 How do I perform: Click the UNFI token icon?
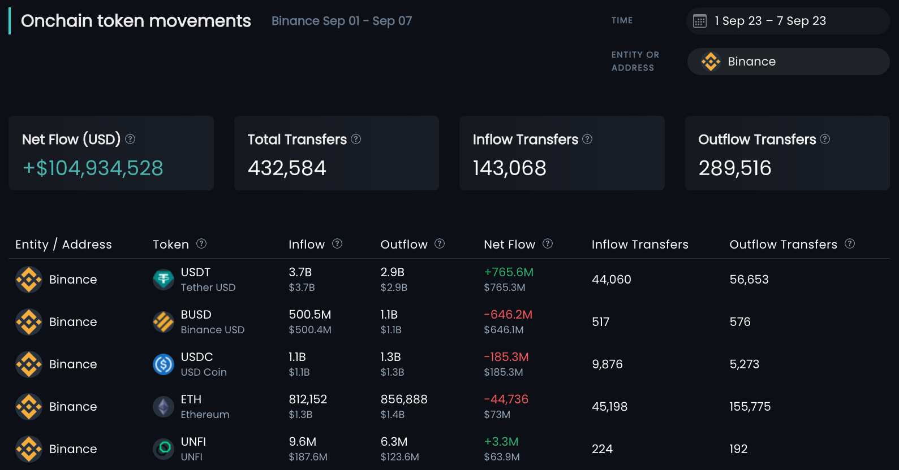pyautogui.click(x=164, y=449)
